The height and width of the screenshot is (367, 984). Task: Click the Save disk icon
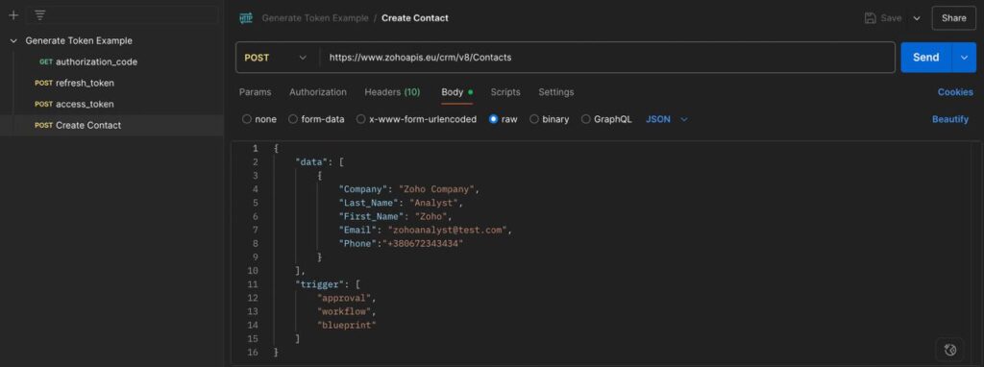pyautogui.click(x=871, y=18)
